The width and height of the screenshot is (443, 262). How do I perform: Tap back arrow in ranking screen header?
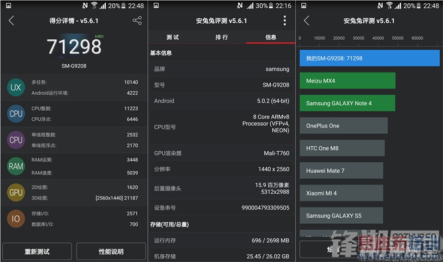point(307,20)
